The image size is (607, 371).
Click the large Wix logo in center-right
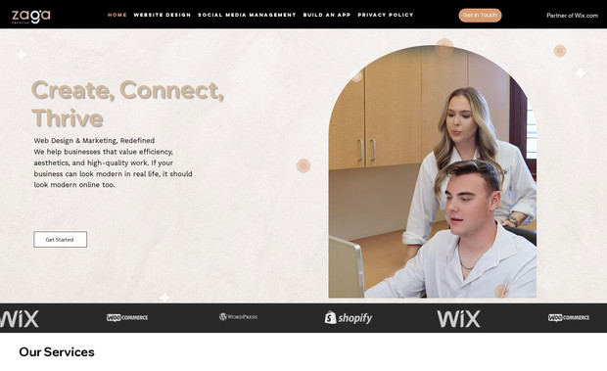coord(459,319)
